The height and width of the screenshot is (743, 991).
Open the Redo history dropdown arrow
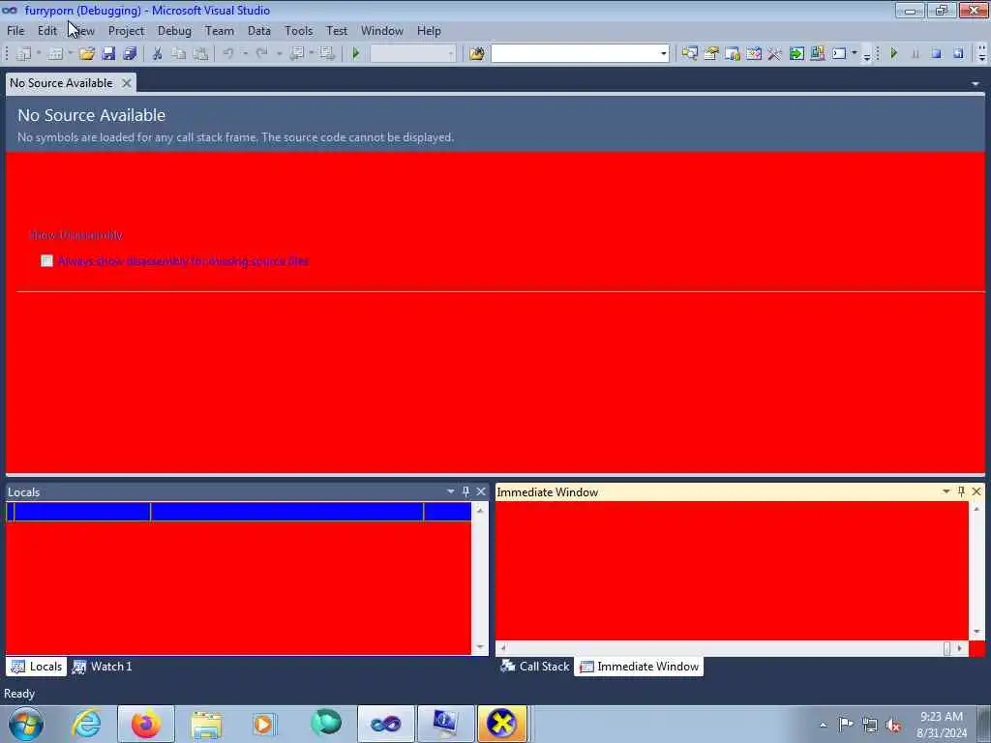pyautogui.click(x=278, y=54)
